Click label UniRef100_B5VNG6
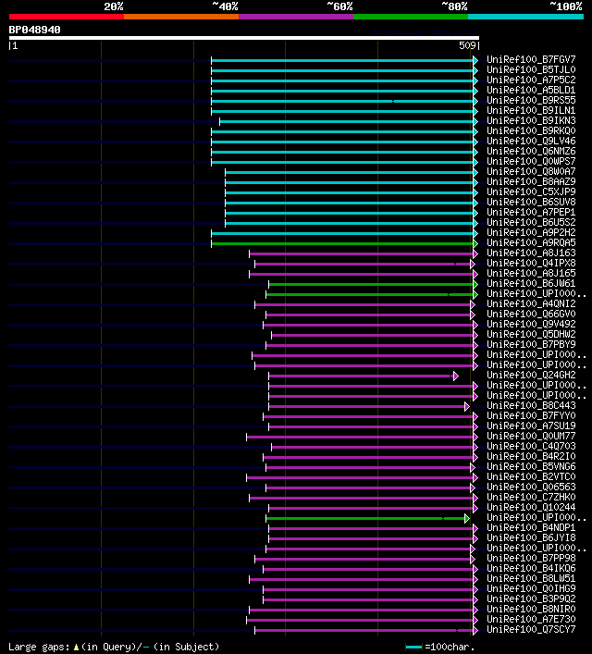This screenshot has width=592, height=654. tap(531, 467)
